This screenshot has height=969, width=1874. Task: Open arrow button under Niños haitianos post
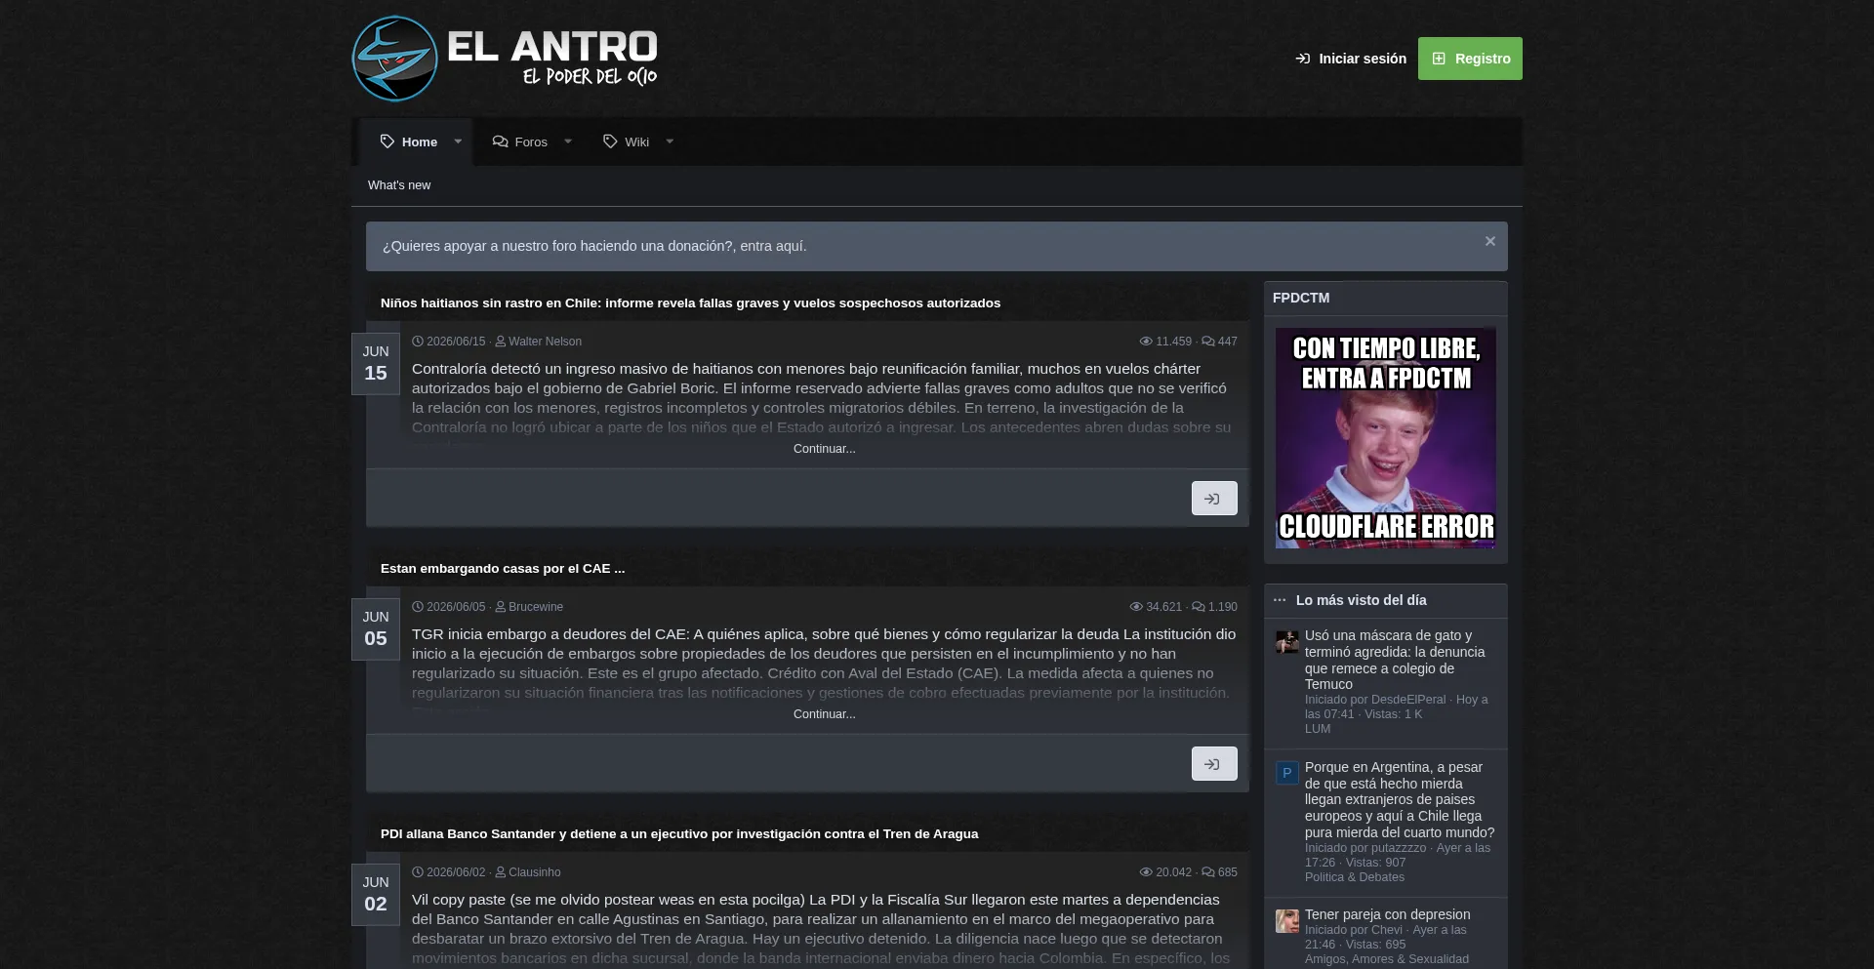coord(1214,499)
